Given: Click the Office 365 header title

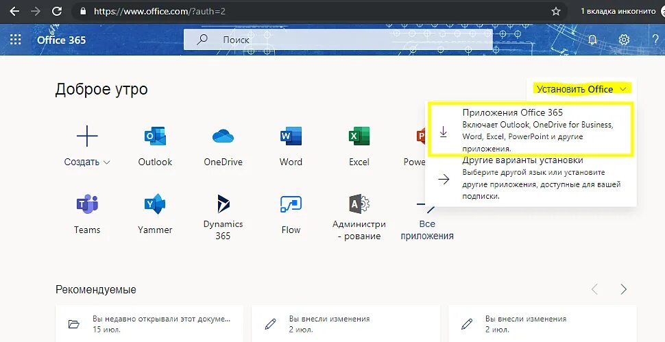Looking at the screenshot, I should click(62, 40).
